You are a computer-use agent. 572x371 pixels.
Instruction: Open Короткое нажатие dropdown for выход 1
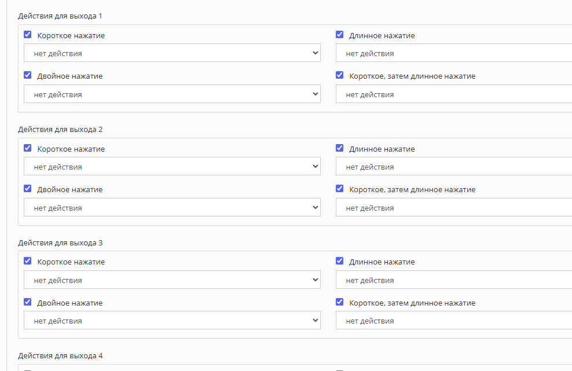point(172,53)
